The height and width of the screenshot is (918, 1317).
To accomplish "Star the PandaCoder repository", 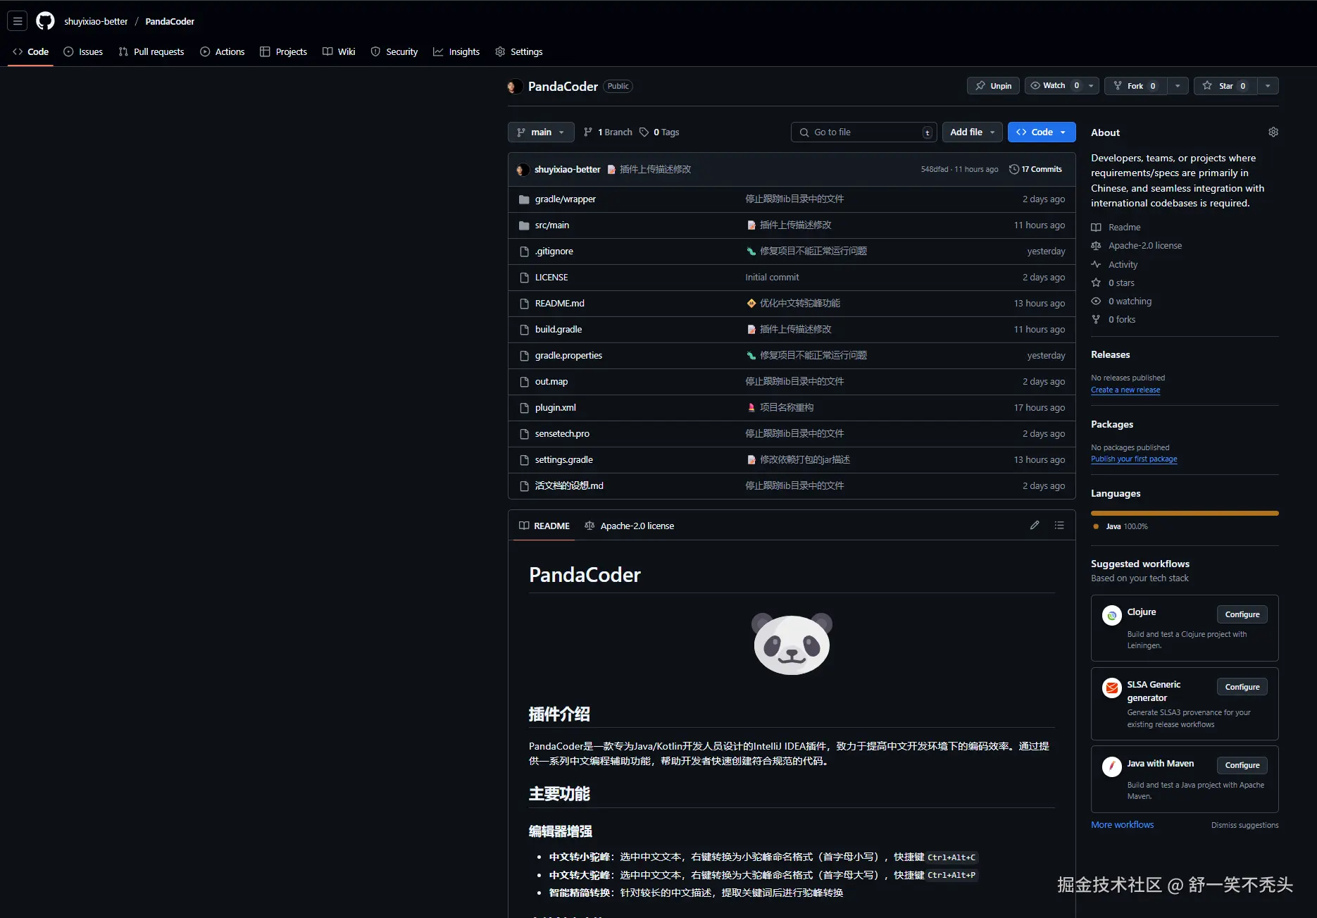I will pyautogui.click(x=1225, y=86).
